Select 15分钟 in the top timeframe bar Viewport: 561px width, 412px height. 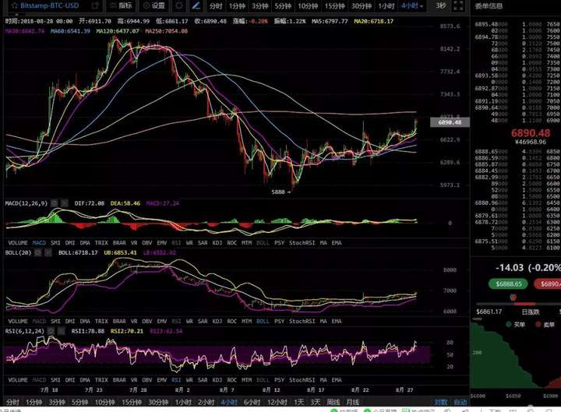click(334, 6)
